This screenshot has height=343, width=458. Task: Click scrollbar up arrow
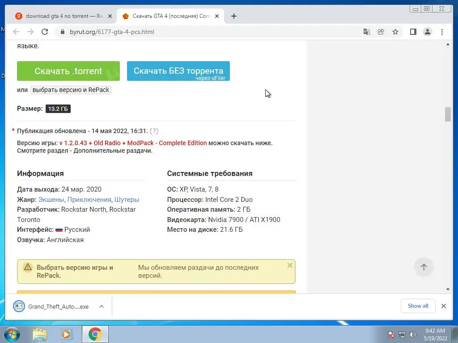coord(448,45)
